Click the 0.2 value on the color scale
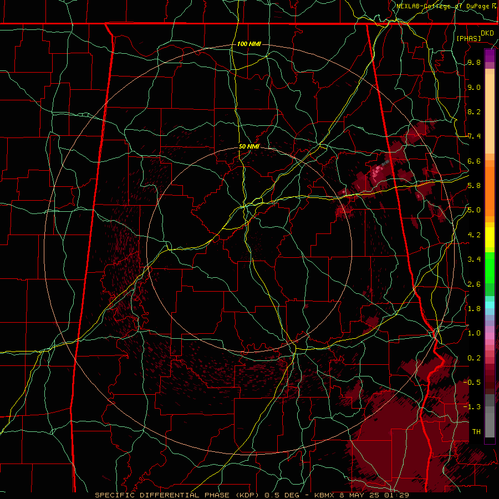Image resolution: width=499 pixels, height=499 pixels. (x=474, y=358)
